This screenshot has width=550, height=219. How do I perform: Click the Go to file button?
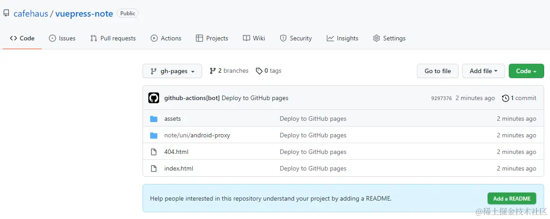tap(438, 71)
